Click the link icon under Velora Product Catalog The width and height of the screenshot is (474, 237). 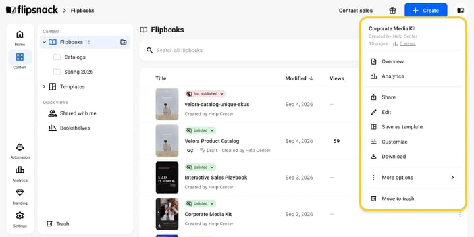click(190, 151)
